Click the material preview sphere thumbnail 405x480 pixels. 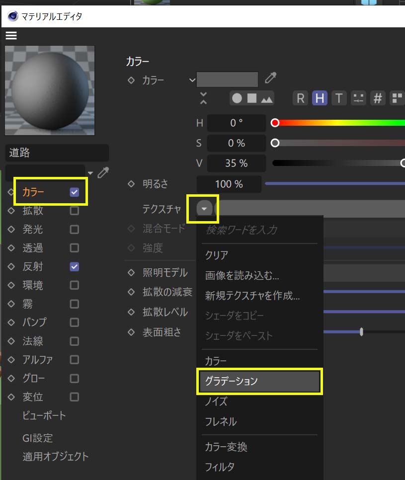click(x=50, y=90)
